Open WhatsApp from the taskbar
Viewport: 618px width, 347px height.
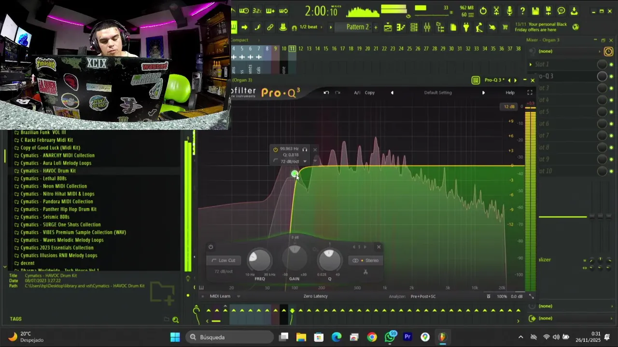pyautogui.click(x=390, y=337)
